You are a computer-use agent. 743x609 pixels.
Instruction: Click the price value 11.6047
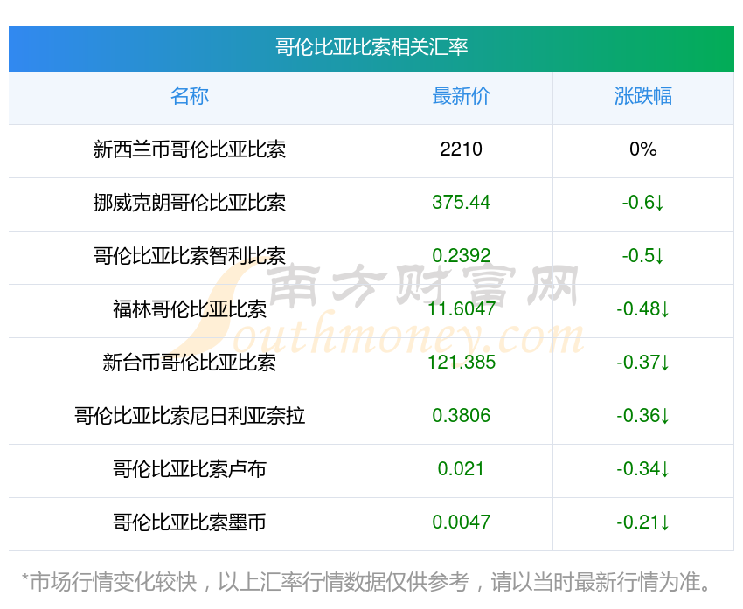[x=461, y=309]
